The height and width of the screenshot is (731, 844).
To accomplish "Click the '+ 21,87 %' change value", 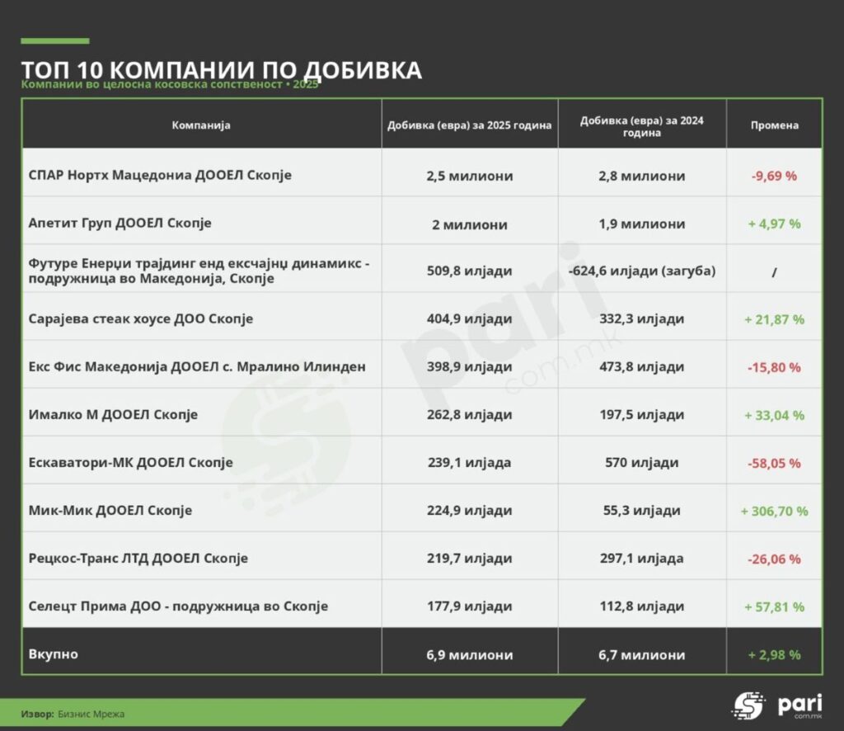I will coord(774,320).
